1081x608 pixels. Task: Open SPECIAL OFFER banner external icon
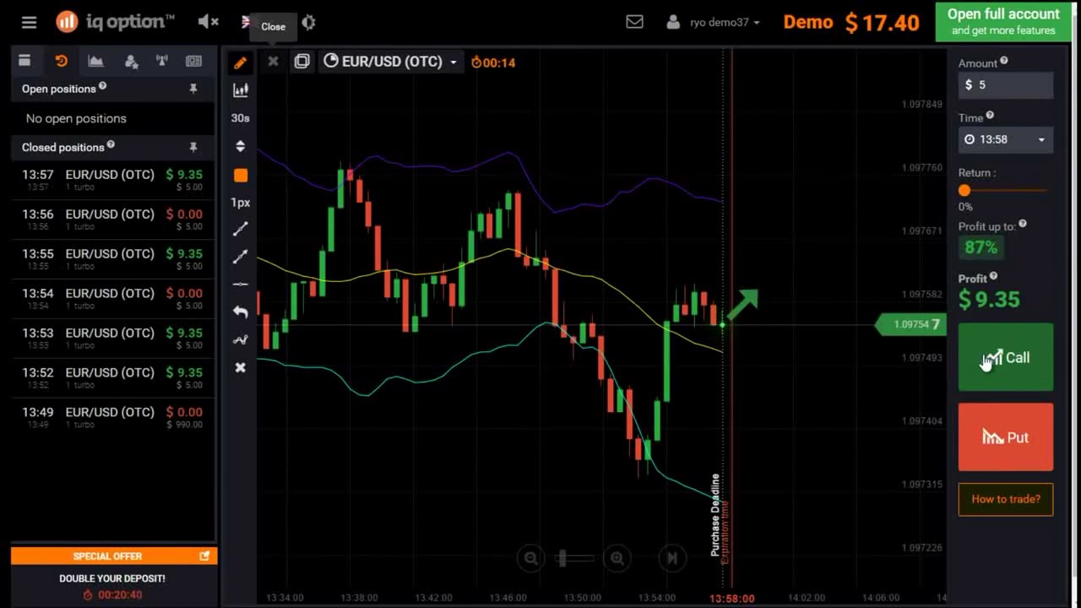(204, 556)
